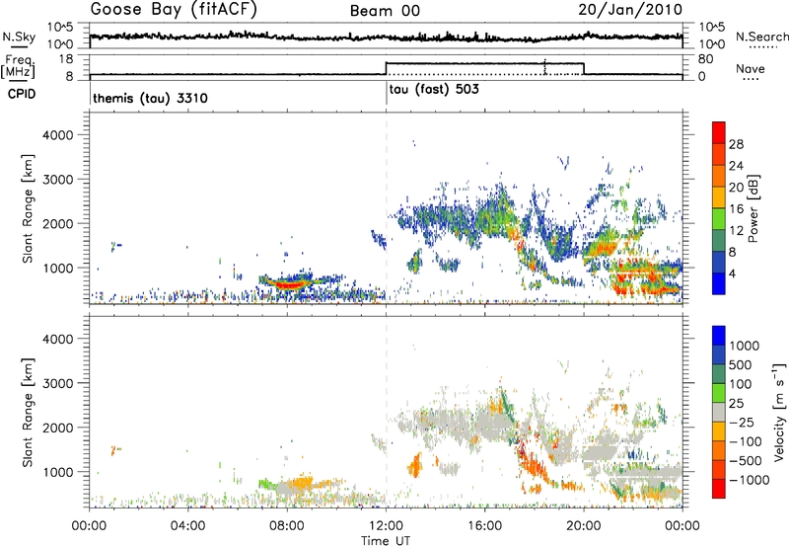This screenshot has height=547, width=789.
Task: Click the 'Beam 00' label
Action: [x=385, y=11]
